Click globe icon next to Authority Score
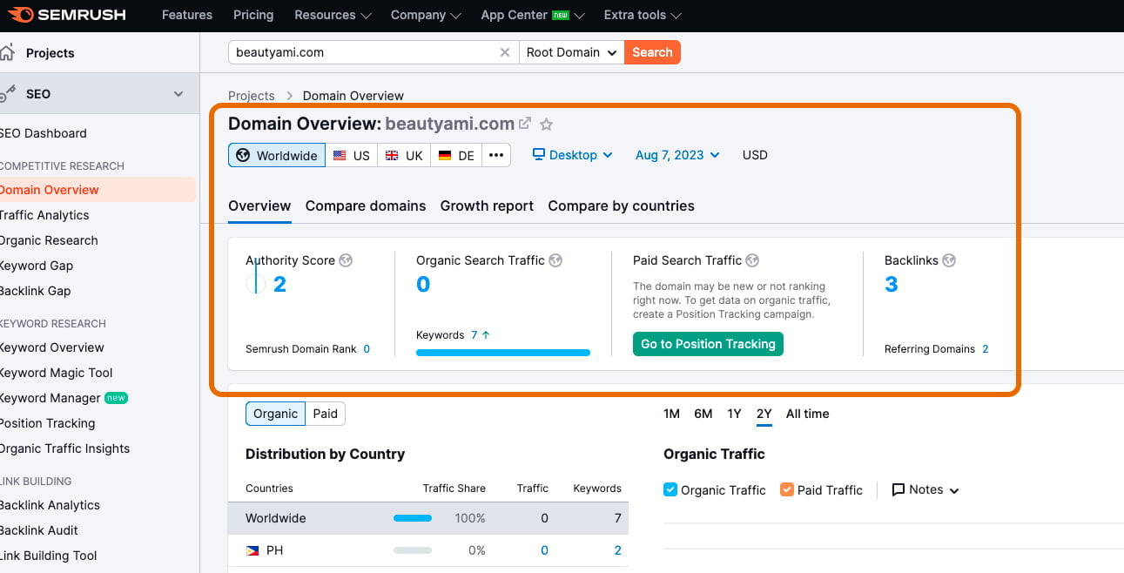This screenshot has width=1124, height=573. (346, 260)
